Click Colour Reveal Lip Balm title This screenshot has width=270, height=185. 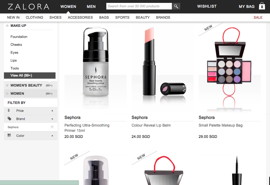151,125
